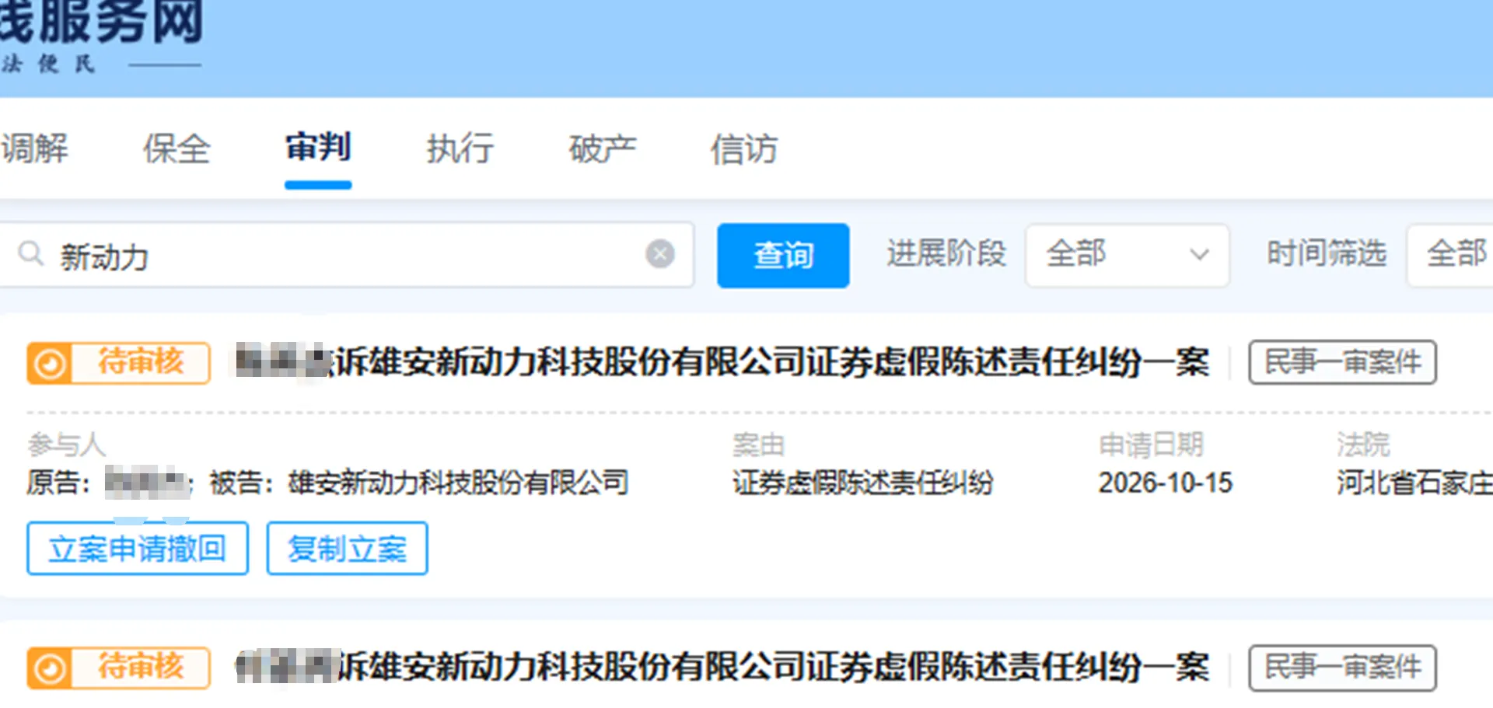Switch to the 信访 tab
The image size is (1493, 708).
[x=743, y=148]
